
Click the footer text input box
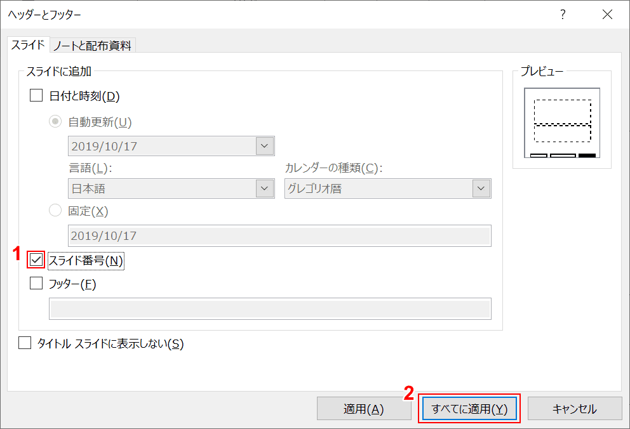[x=270, y=308]
